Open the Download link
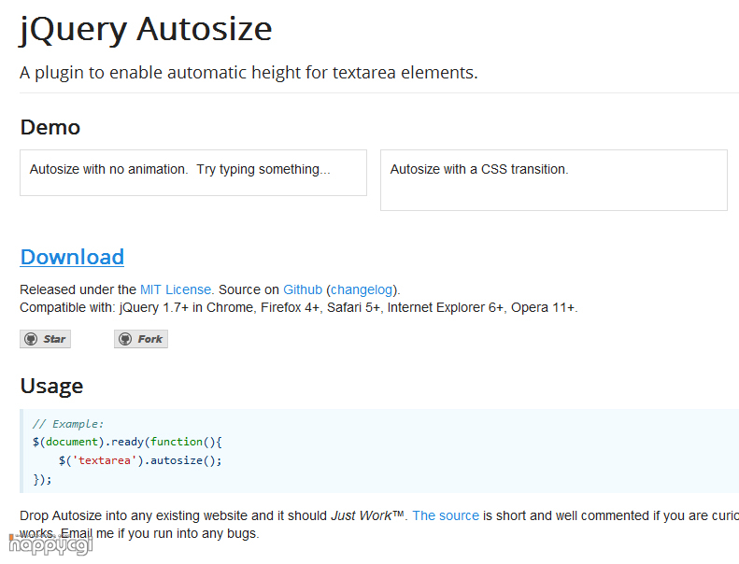This screenshot has width=739, height=564. tap(72, 258)
